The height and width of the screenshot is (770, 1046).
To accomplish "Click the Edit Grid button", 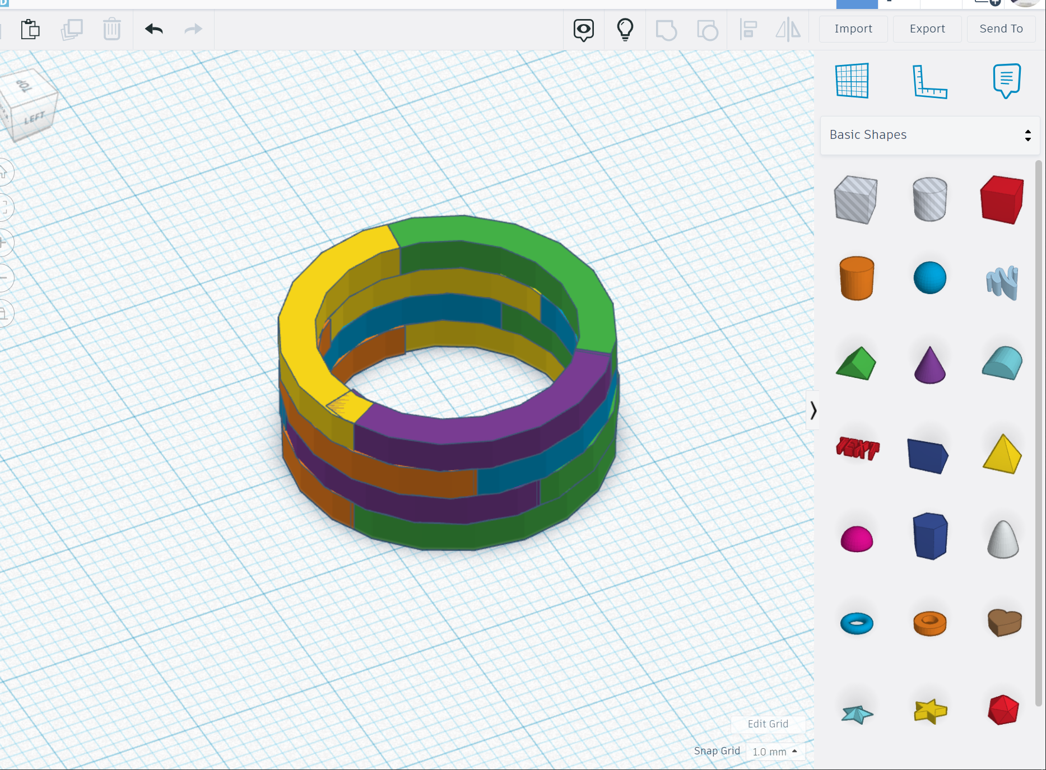I will pyautogui.click(x=768, y=724).
